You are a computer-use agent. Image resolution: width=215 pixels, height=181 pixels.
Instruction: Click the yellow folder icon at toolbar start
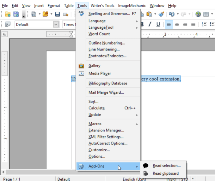coord(8,14)
